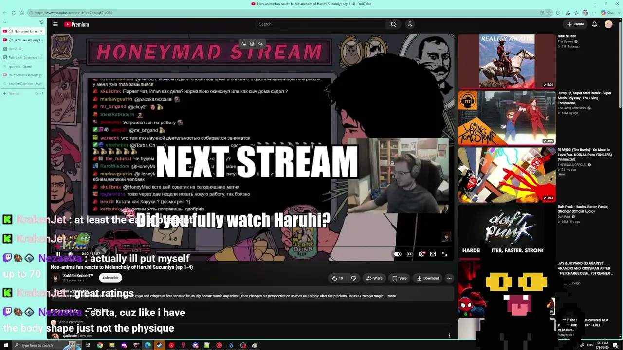Open the video player settings gear
Image resolution: width=623 pixels, height=350 pixels.
coord(421,254)
